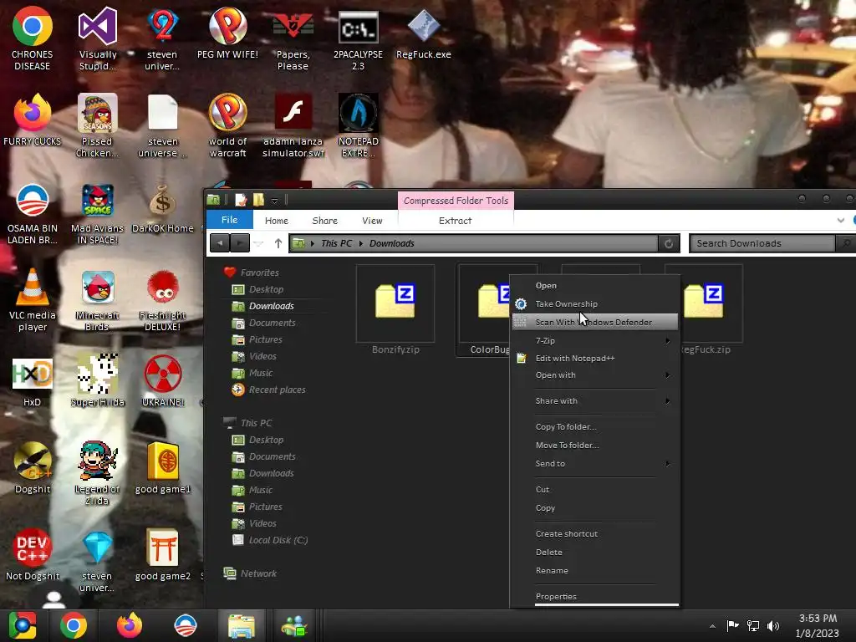This screenshot has width=856, height=642.
Task: Select Local Disk (C:) in navigation pane
Action: [x=270, y=540]
